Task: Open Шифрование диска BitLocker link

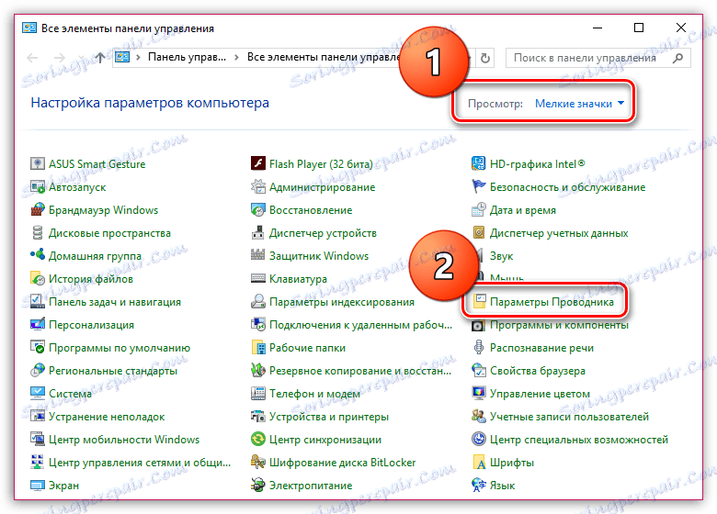Action: 342,463
